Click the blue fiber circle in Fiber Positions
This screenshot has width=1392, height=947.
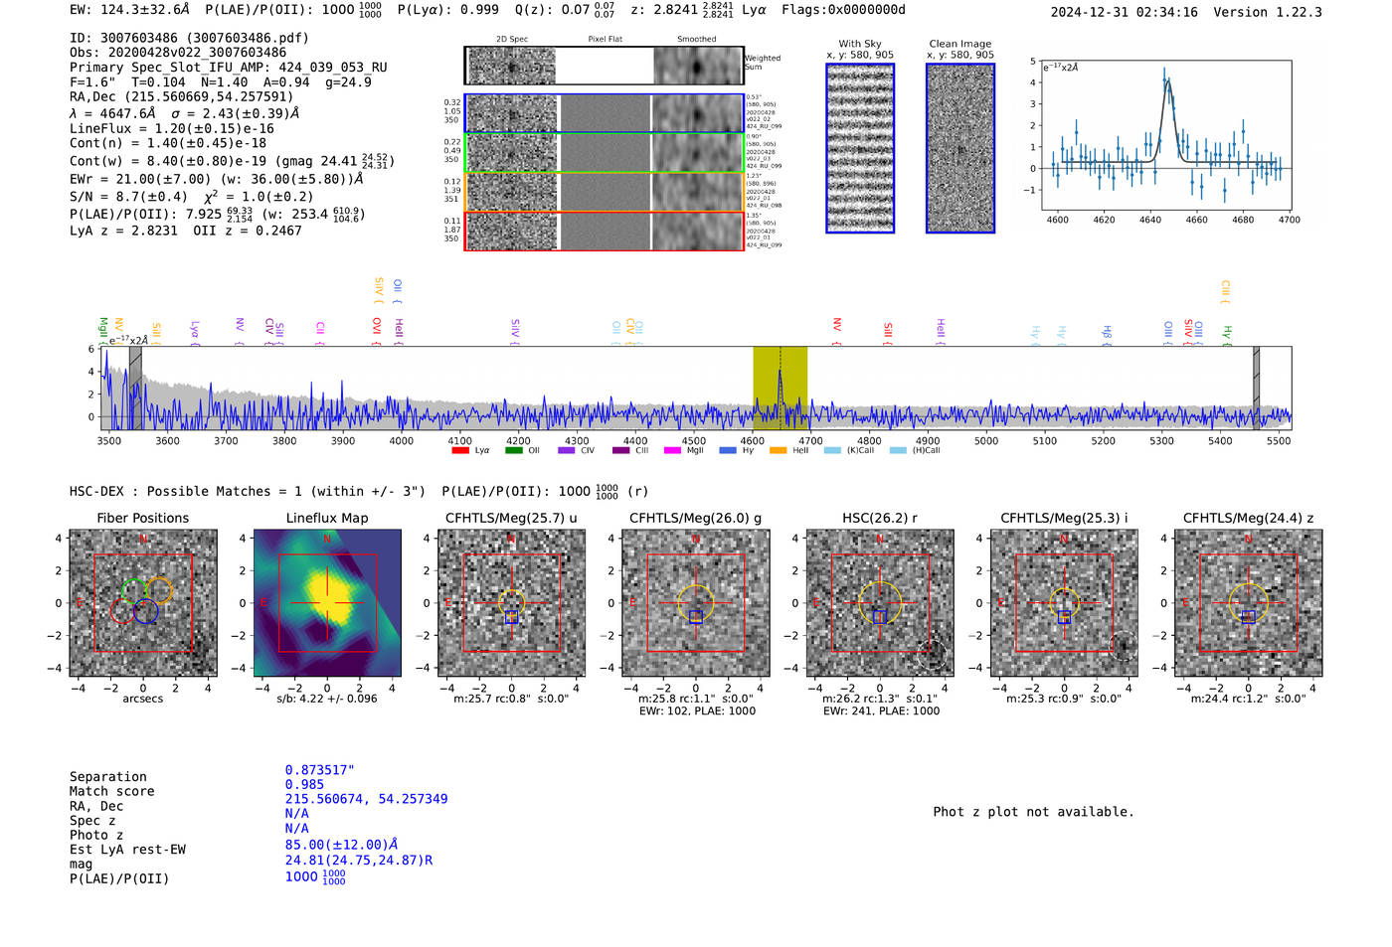tap(146, 611)
